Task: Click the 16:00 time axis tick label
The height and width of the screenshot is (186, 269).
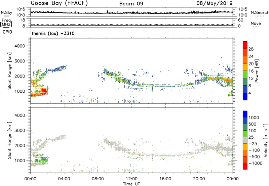Action: tap(165, 179)
